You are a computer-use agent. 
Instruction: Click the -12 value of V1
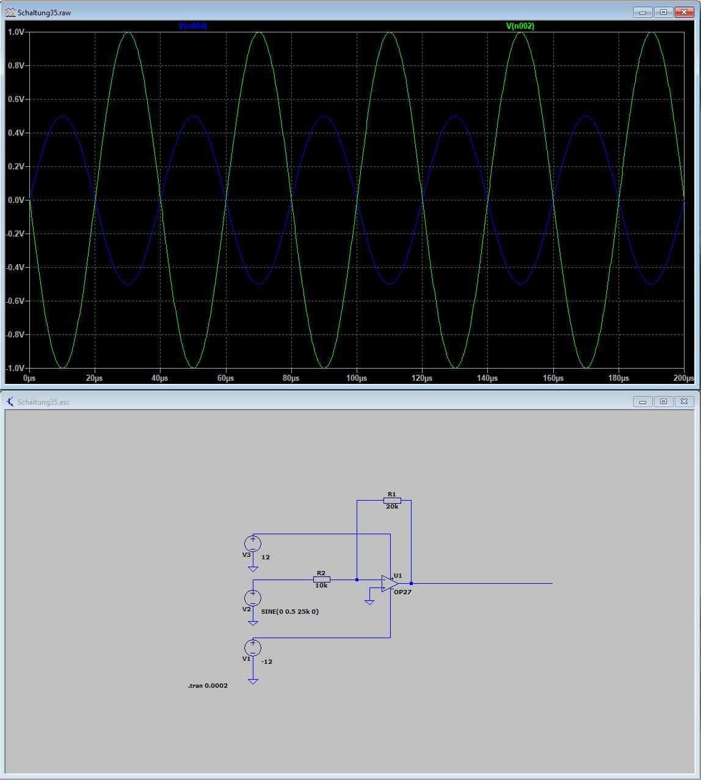pos(267,662)
